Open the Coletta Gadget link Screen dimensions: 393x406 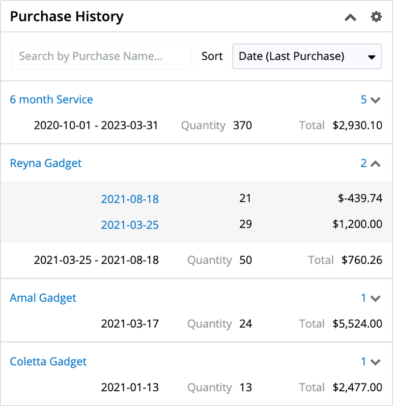(48, 361)
